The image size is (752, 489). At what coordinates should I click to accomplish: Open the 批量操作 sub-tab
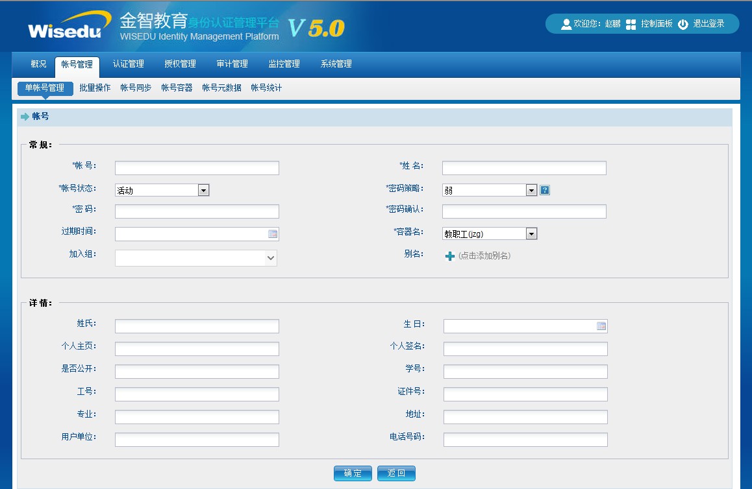click(x=95, y=88)
